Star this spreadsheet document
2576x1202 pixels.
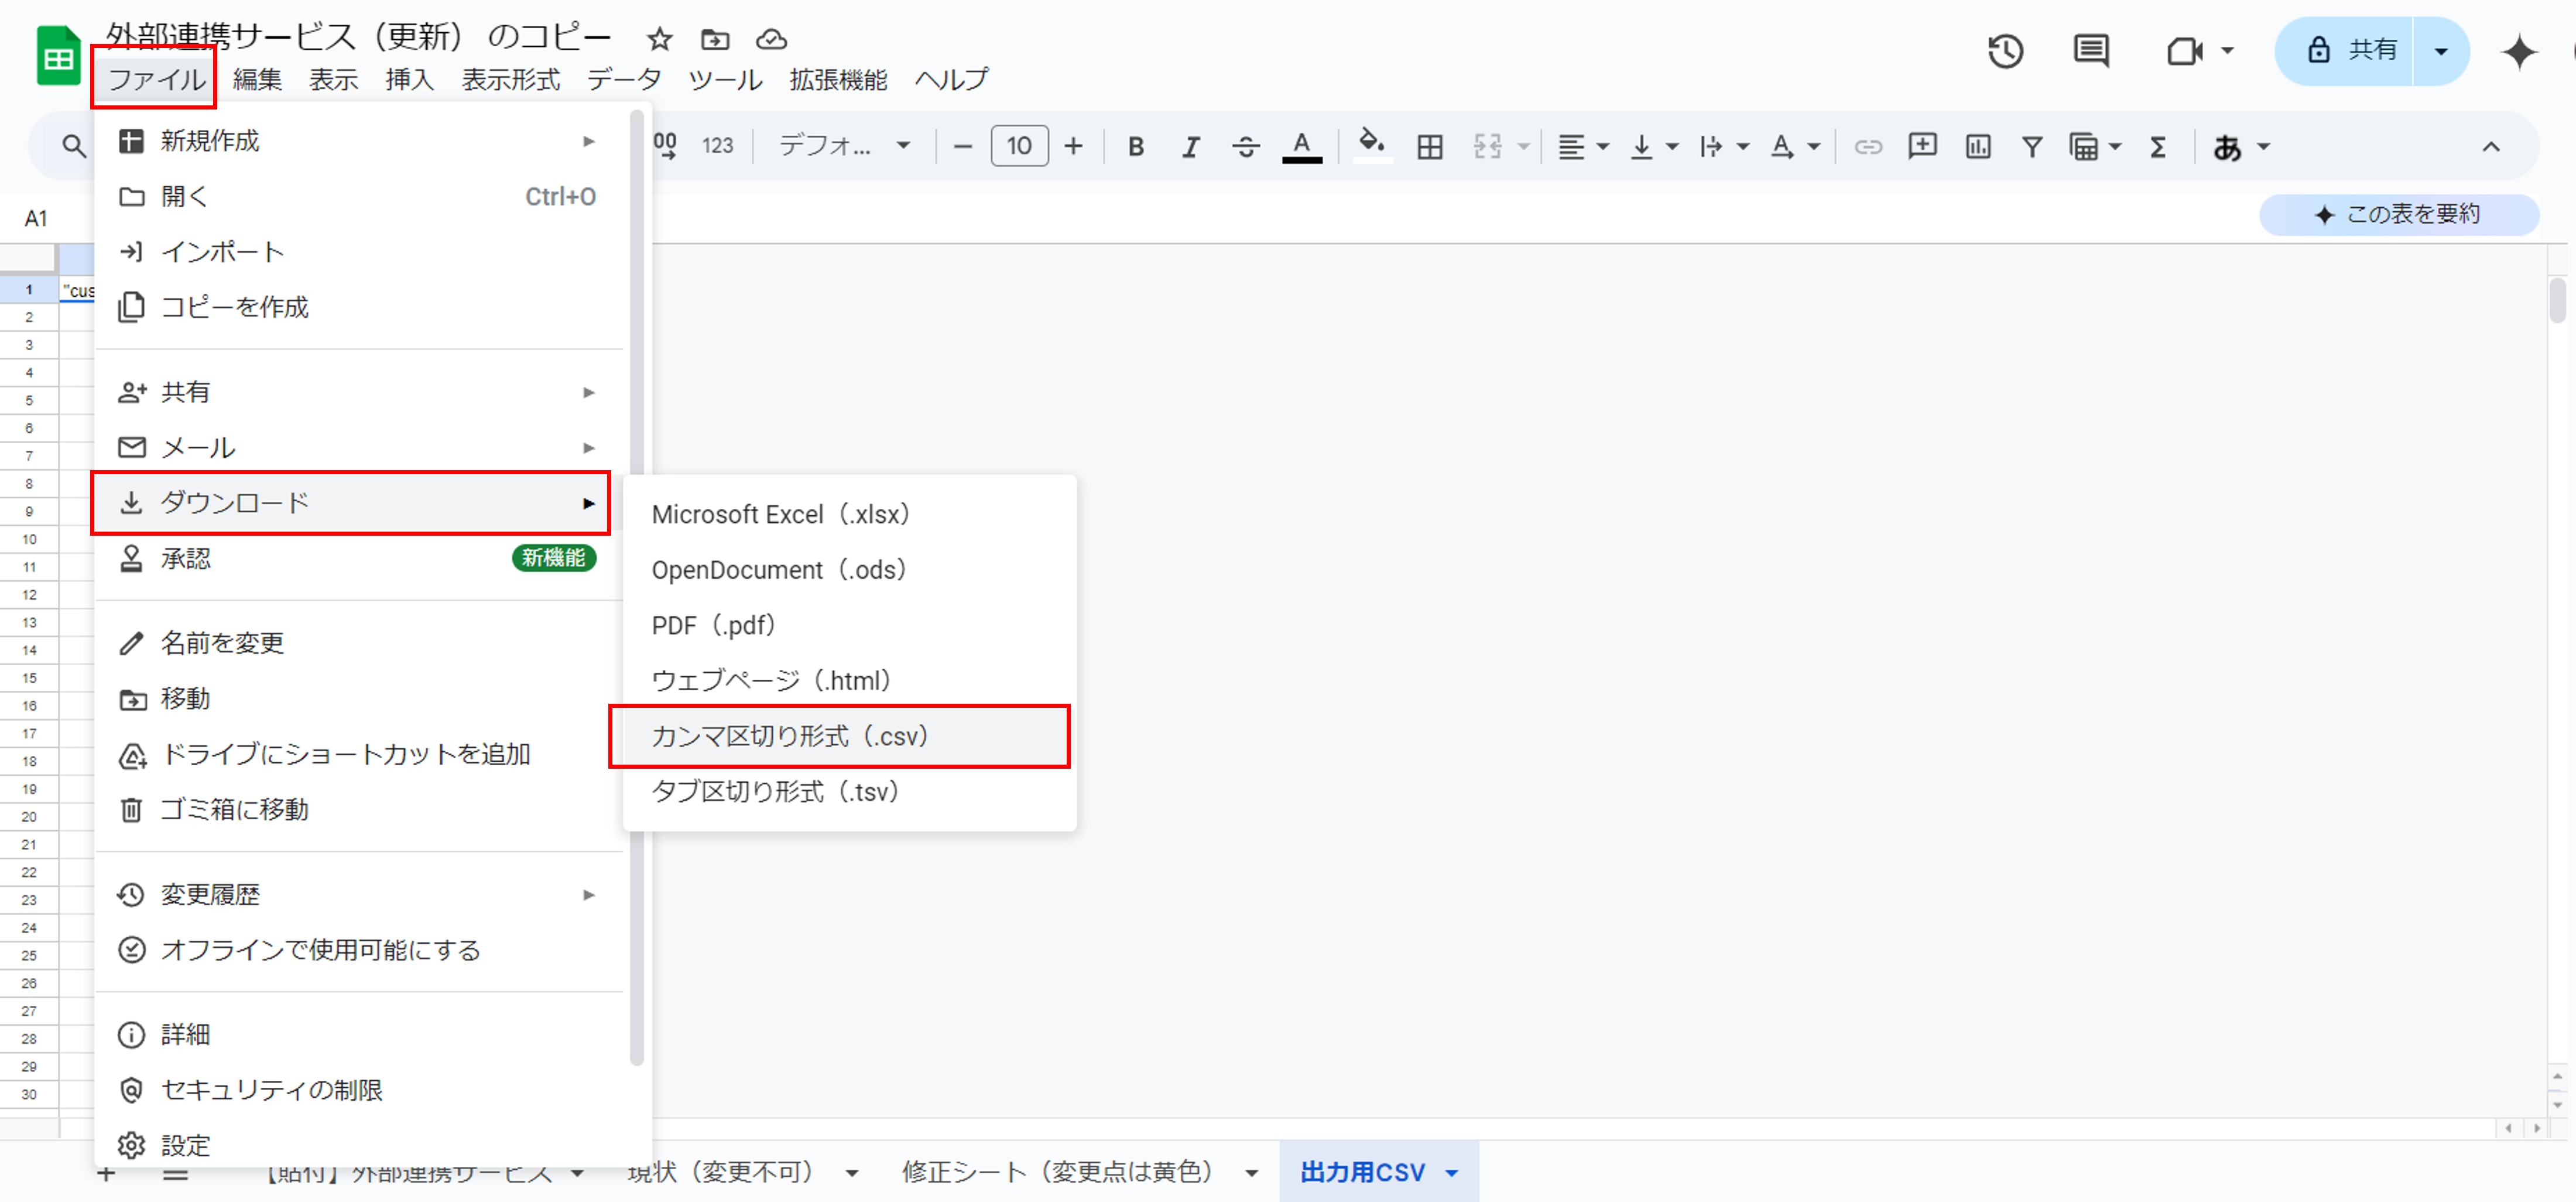pyautogui.click(x=659, y=40)
